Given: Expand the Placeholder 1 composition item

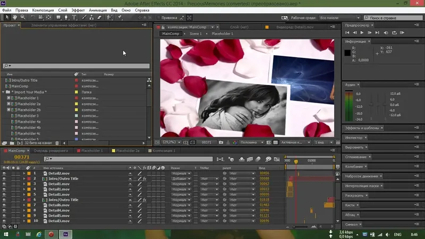Looking at the screenshot, I should pos(9,98).
